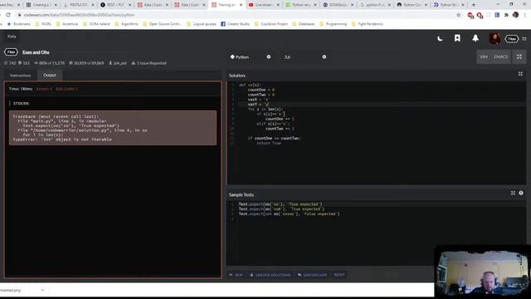This screenshot has height=299, width=531.
Task: Toggle the dark mode moon icon
Action: [440, 39]
